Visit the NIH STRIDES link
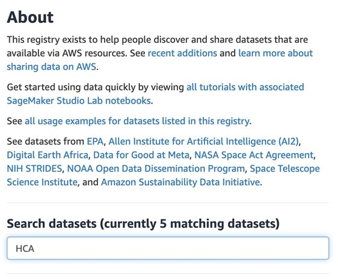The height and width of the screenshot is (279, 338). (34, 169)
